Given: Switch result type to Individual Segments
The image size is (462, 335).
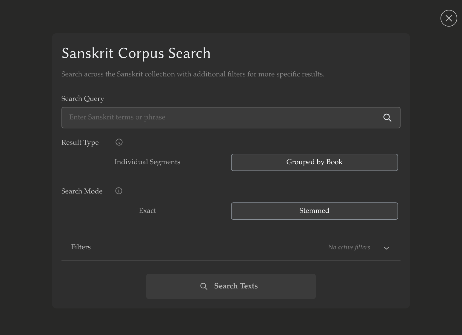Looking at the screenshot, I should (147, 162).
